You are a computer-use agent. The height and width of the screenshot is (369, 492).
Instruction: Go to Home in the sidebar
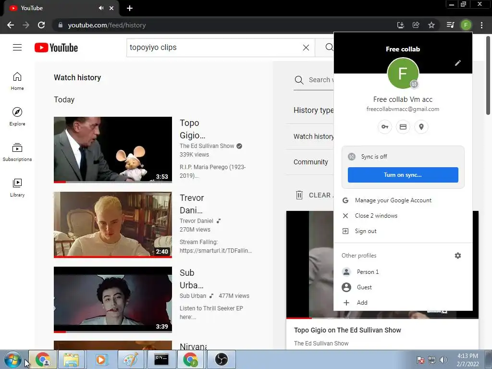point(17,81)
